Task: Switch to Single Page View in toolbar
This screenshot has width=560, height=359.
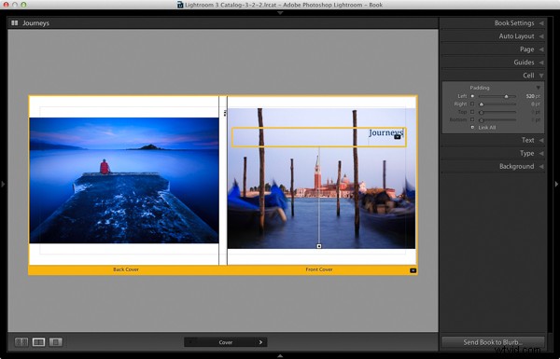Action: point(56,342)
